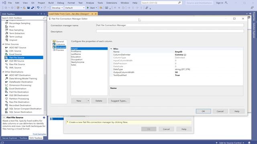The height and width of the screenshot is (144, 257).
Task: Collapse the Other Sources group
Action: click(x=3, y=44)
